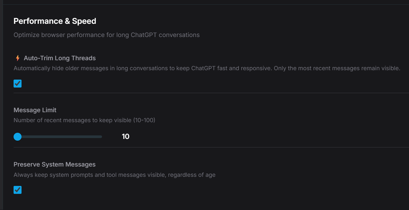Disable Auto-Trim by clicking its checkmark
This screenshot has width=409, height=210.
(x=17, y=83)
